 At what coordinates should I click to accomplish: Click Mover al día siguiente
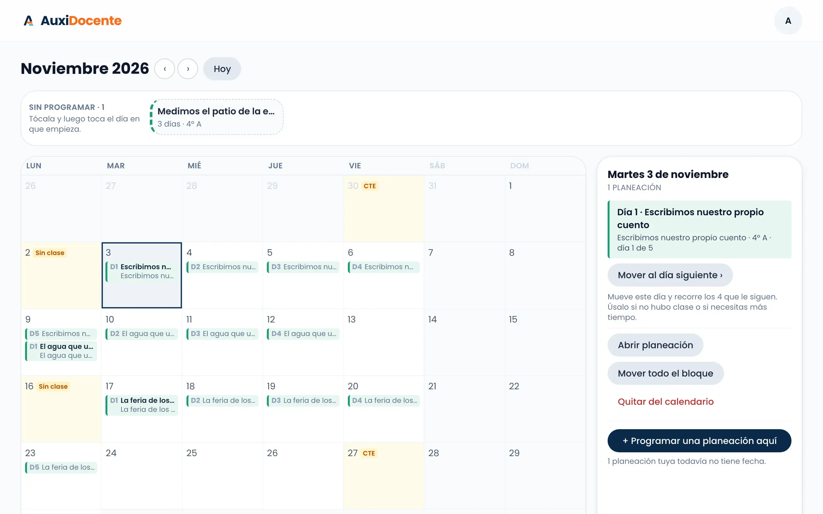point(670,275)
